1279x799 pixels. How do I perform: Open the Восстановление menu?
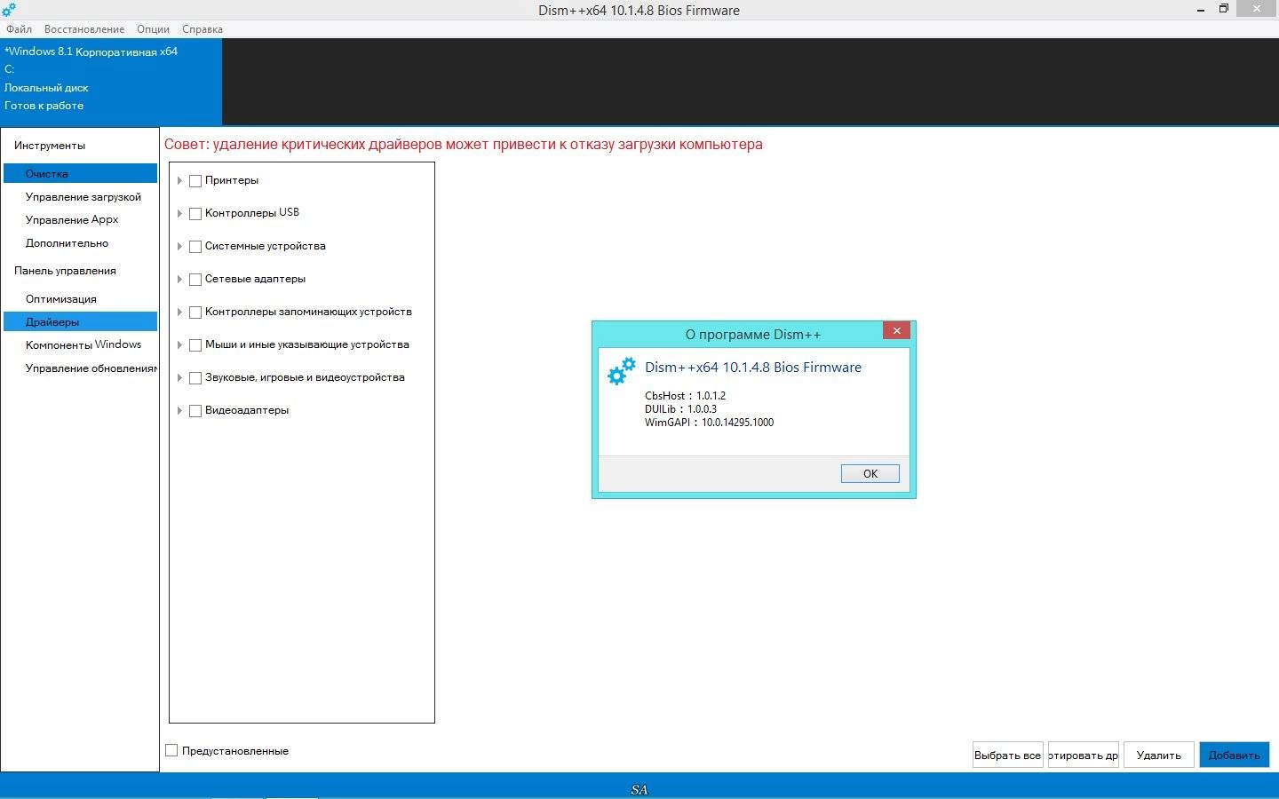[84, 29]
